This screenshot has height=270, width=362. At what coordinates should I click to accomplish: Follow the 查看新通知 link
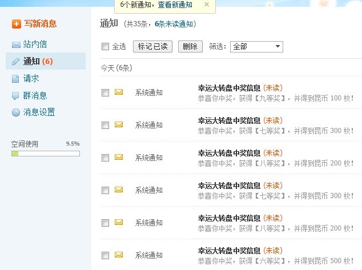pyautogui.click(x=175, y=5)
